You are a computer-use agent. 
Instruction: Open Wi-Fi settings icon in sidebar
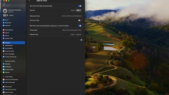click(x=3, y=20)
